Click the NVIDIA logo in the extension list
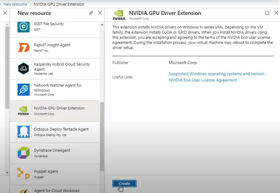280x193 pixels. (x=23, y=111)
